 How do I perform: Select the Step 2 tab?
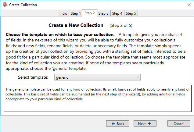(x=90, y=13)
